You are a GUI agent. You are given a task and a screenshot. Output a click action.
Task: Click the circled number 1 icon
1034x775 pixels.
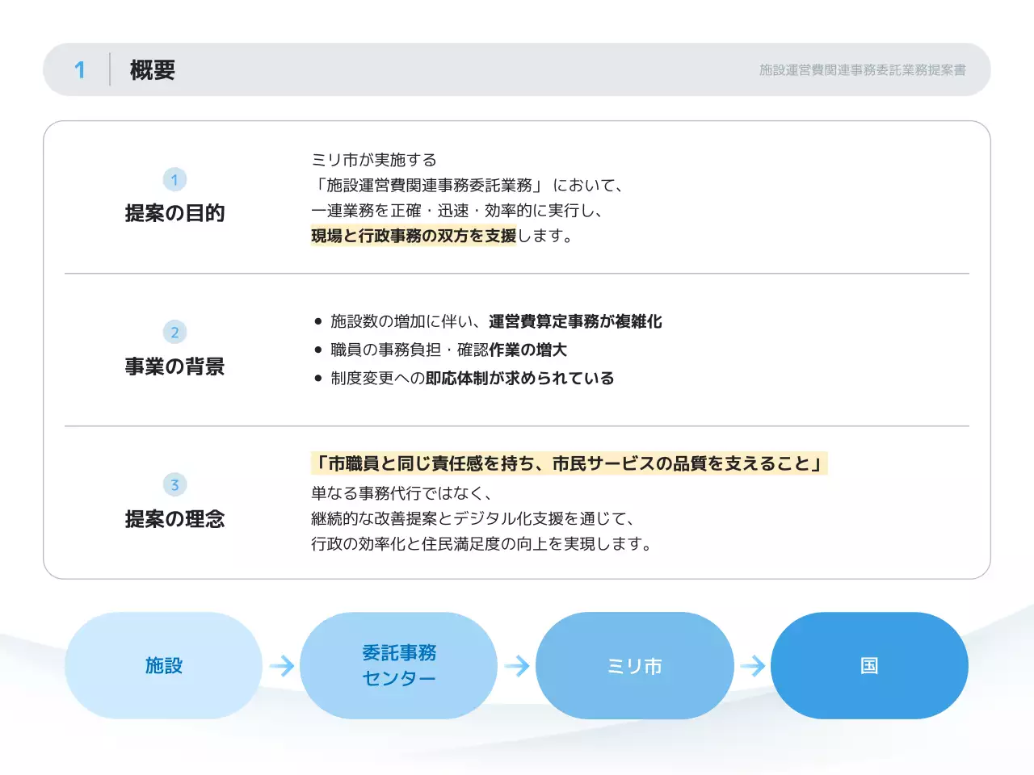(174, 180)
